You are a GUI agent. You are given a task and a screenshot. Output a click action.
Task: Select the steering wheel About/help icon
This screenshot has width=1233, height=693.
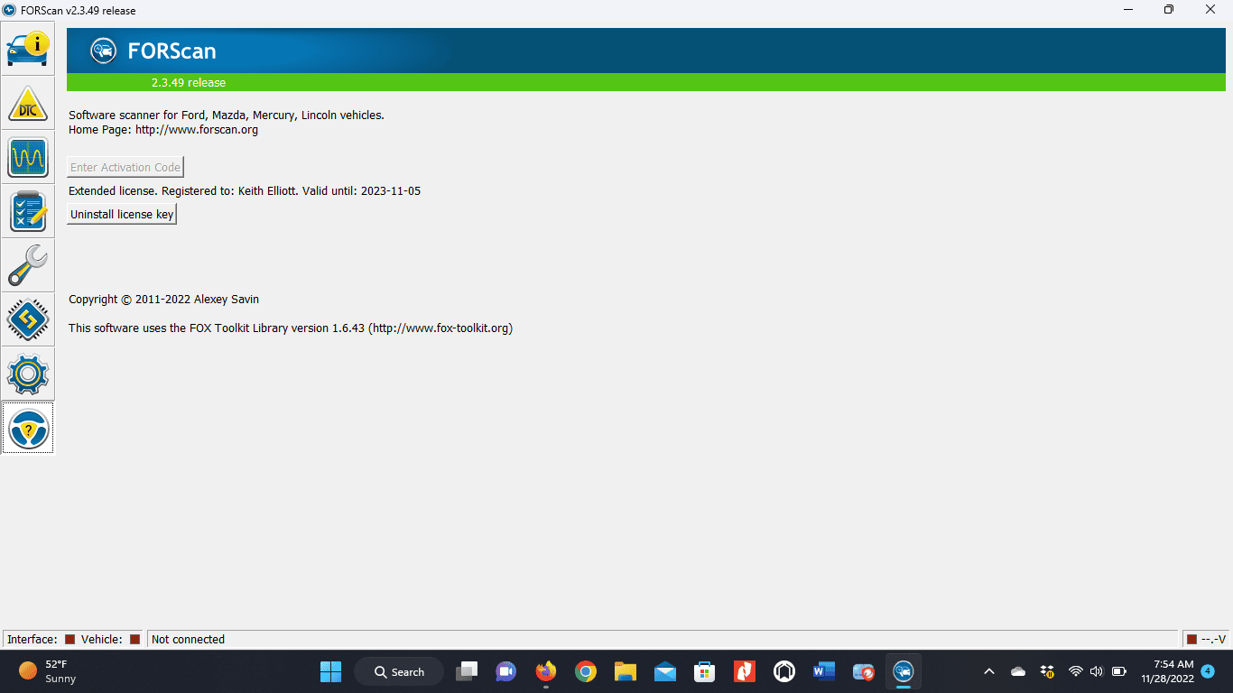point(28,428)
